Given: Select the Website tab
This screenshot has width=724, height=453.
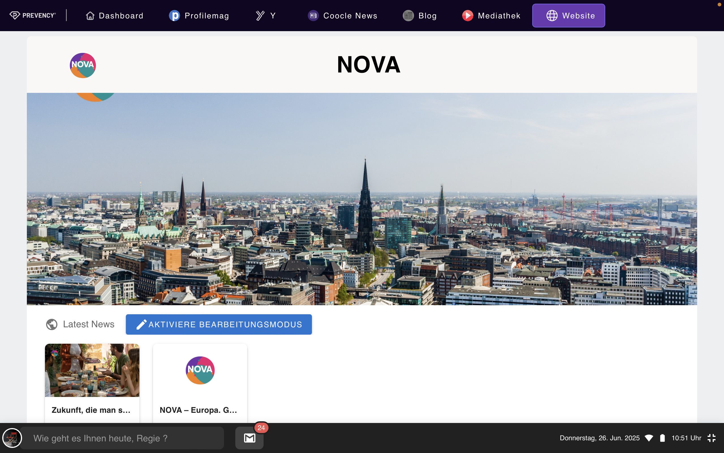Looking at the screenshot, I should pos(568,16).
